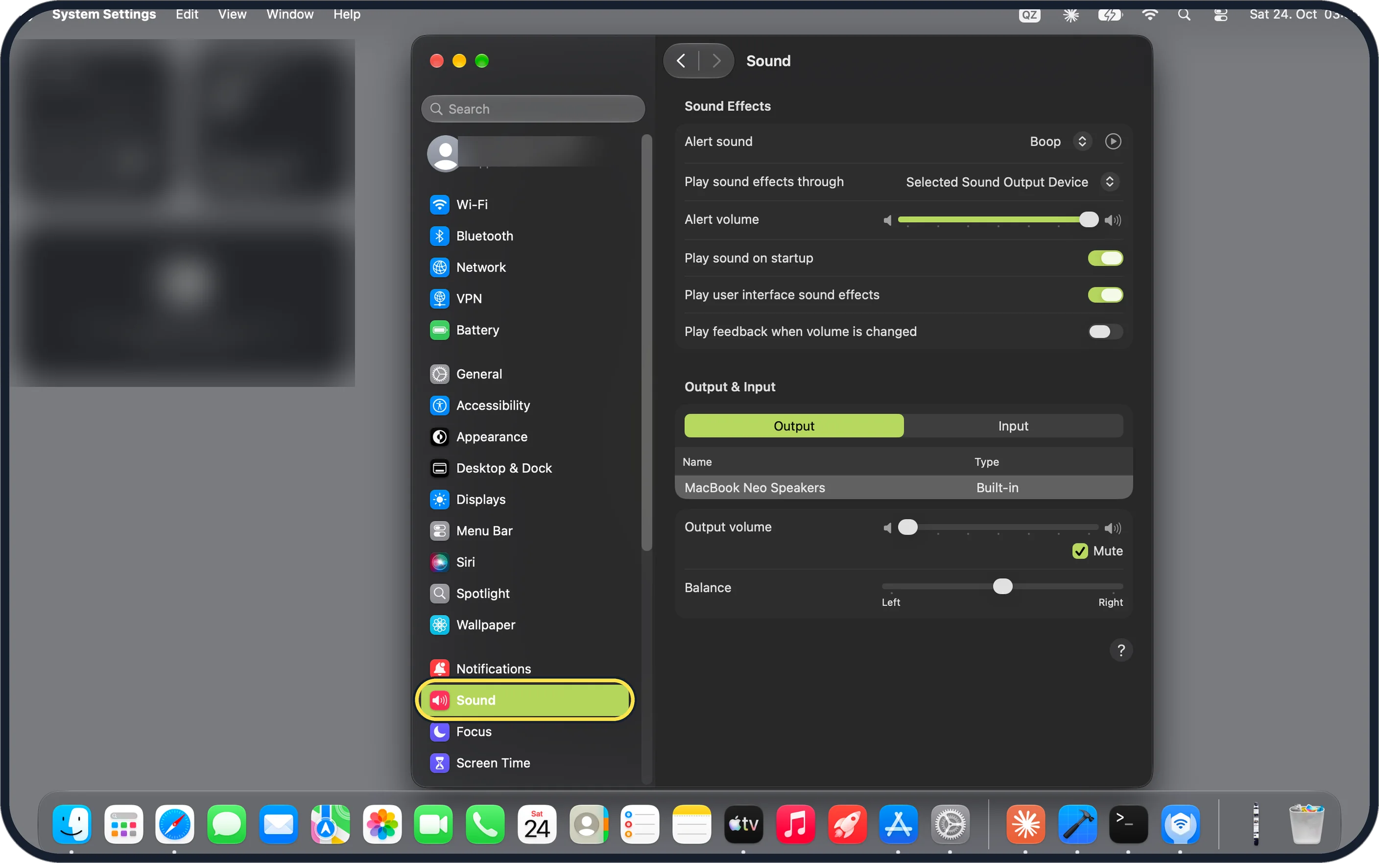Uncheck the Mute checkbox

pos(1079,551)
